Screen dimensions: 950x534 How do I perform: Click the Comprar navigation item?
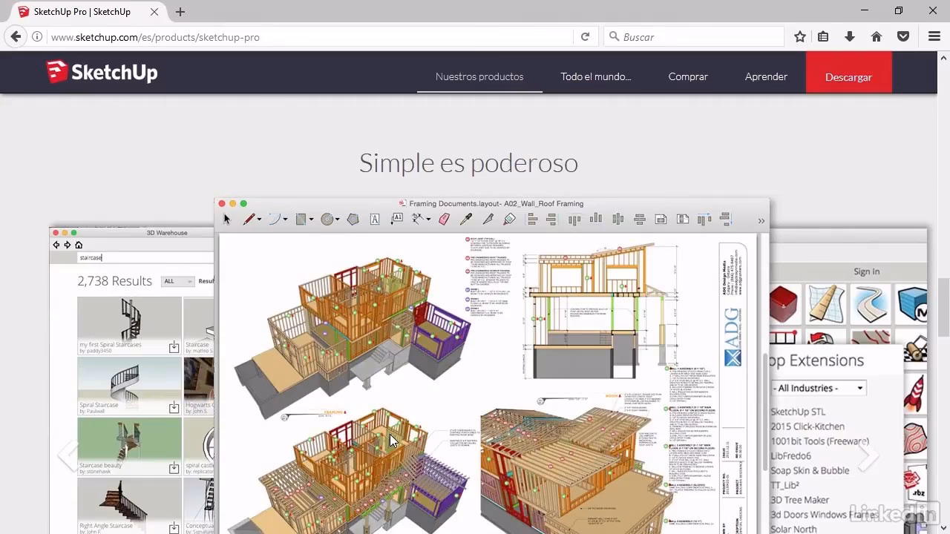tap(687, 76)
